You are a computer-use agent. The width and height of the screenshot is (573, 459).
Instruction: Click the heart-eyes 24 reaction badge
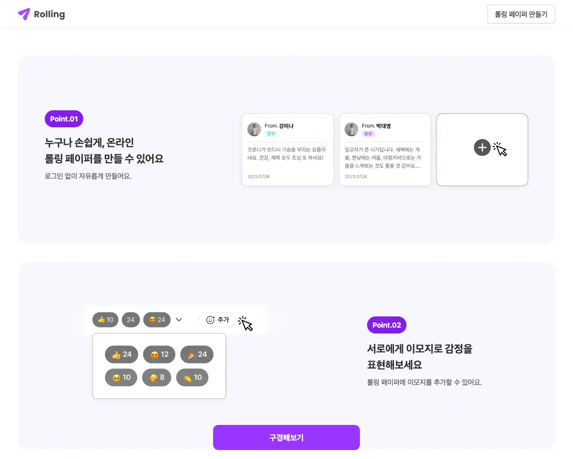coord(157,320)
